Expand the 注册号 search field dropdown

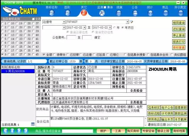[64, 22]
